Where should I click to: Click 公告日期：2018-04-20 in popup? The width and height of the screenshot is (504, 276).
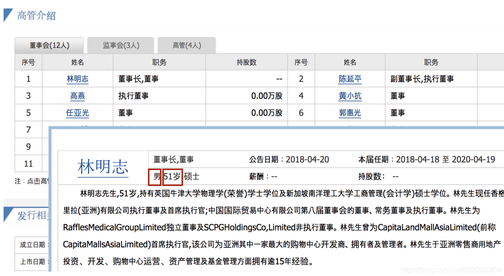pos(289,160)
